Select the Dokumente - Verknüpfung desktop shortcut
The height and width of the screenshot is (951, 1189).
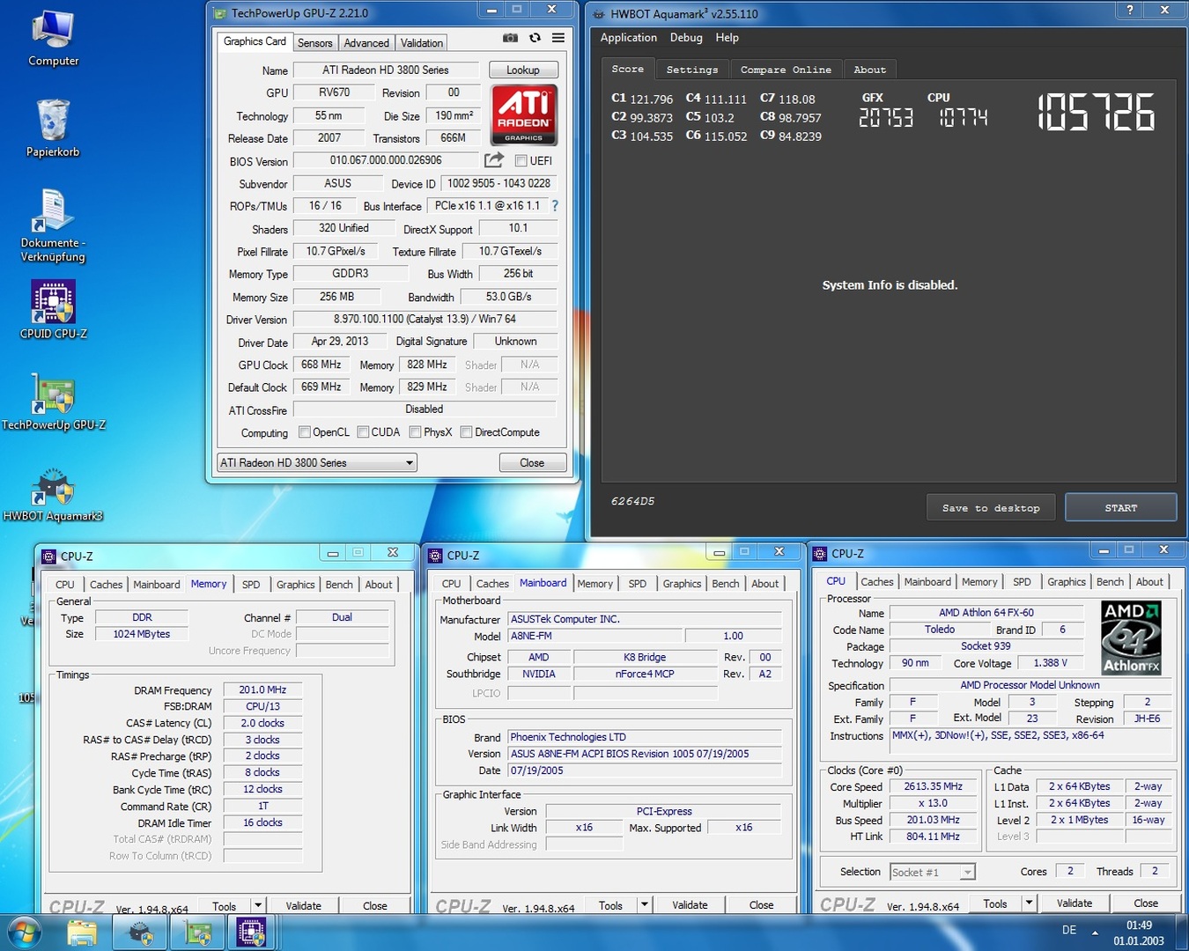point(53,225)
